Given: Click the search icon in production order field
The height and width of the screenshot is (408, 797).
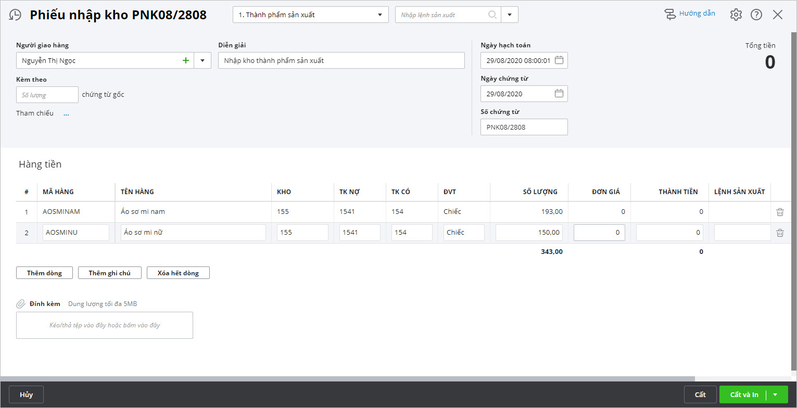Looking at the screenshot, I should [492, 15].
